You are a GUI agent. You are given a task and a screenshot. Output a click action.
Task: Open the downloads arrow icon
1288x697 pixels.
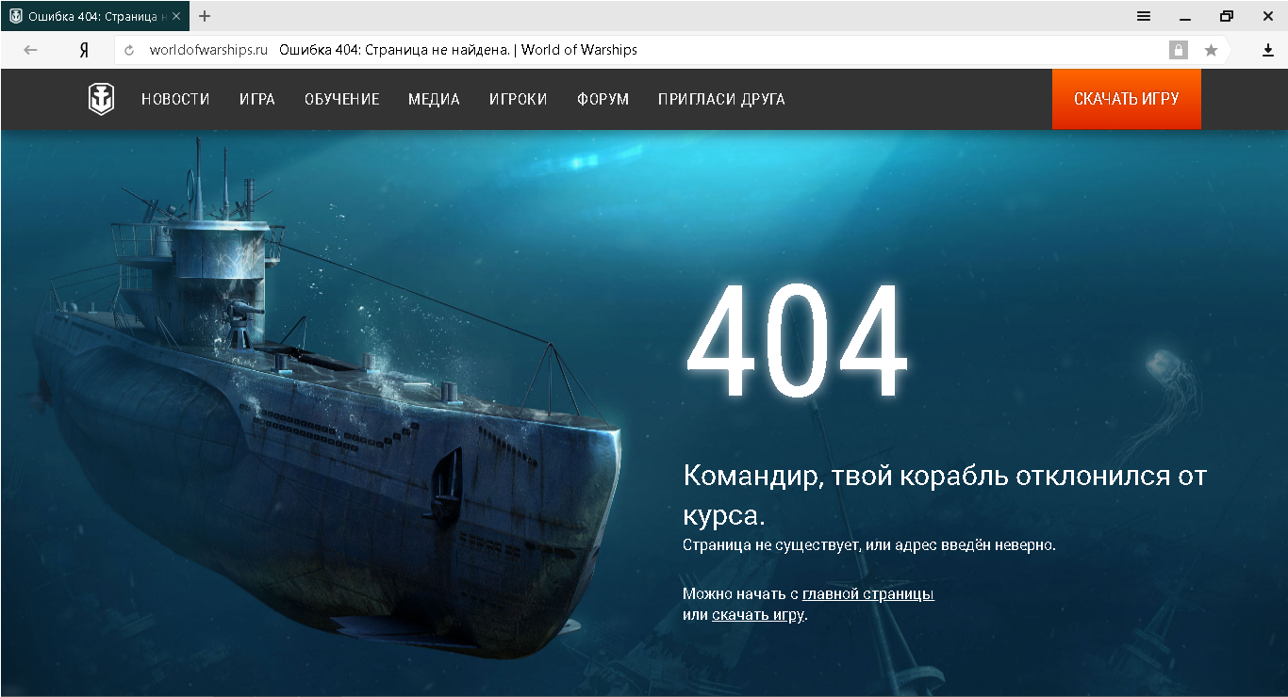(1268, 50)
